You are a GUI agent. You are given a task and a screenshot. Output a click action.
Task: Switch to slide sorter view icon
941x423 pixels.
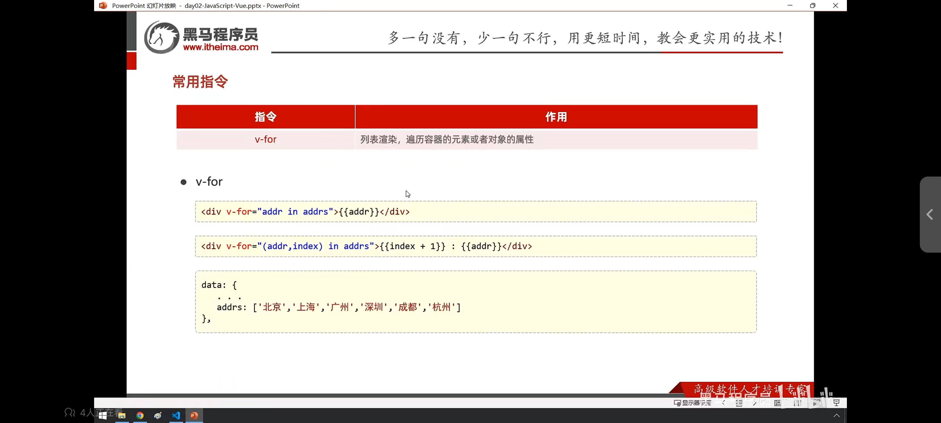tap(797, 403)
